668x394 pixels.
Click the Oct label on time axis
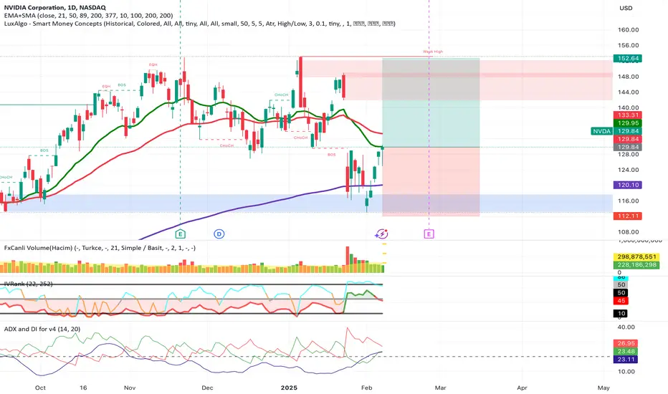(x=40, y=388)
